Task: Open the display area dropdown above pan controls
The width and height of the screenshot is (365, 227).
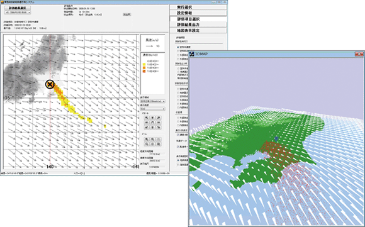Action: click(153, 101)
